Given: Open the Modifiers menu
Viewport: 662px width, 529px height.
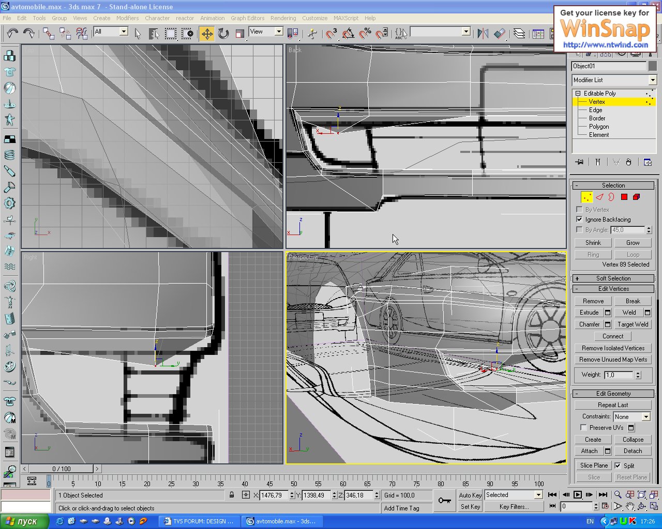Looking at the screenshot, I should tap(127, 18).
